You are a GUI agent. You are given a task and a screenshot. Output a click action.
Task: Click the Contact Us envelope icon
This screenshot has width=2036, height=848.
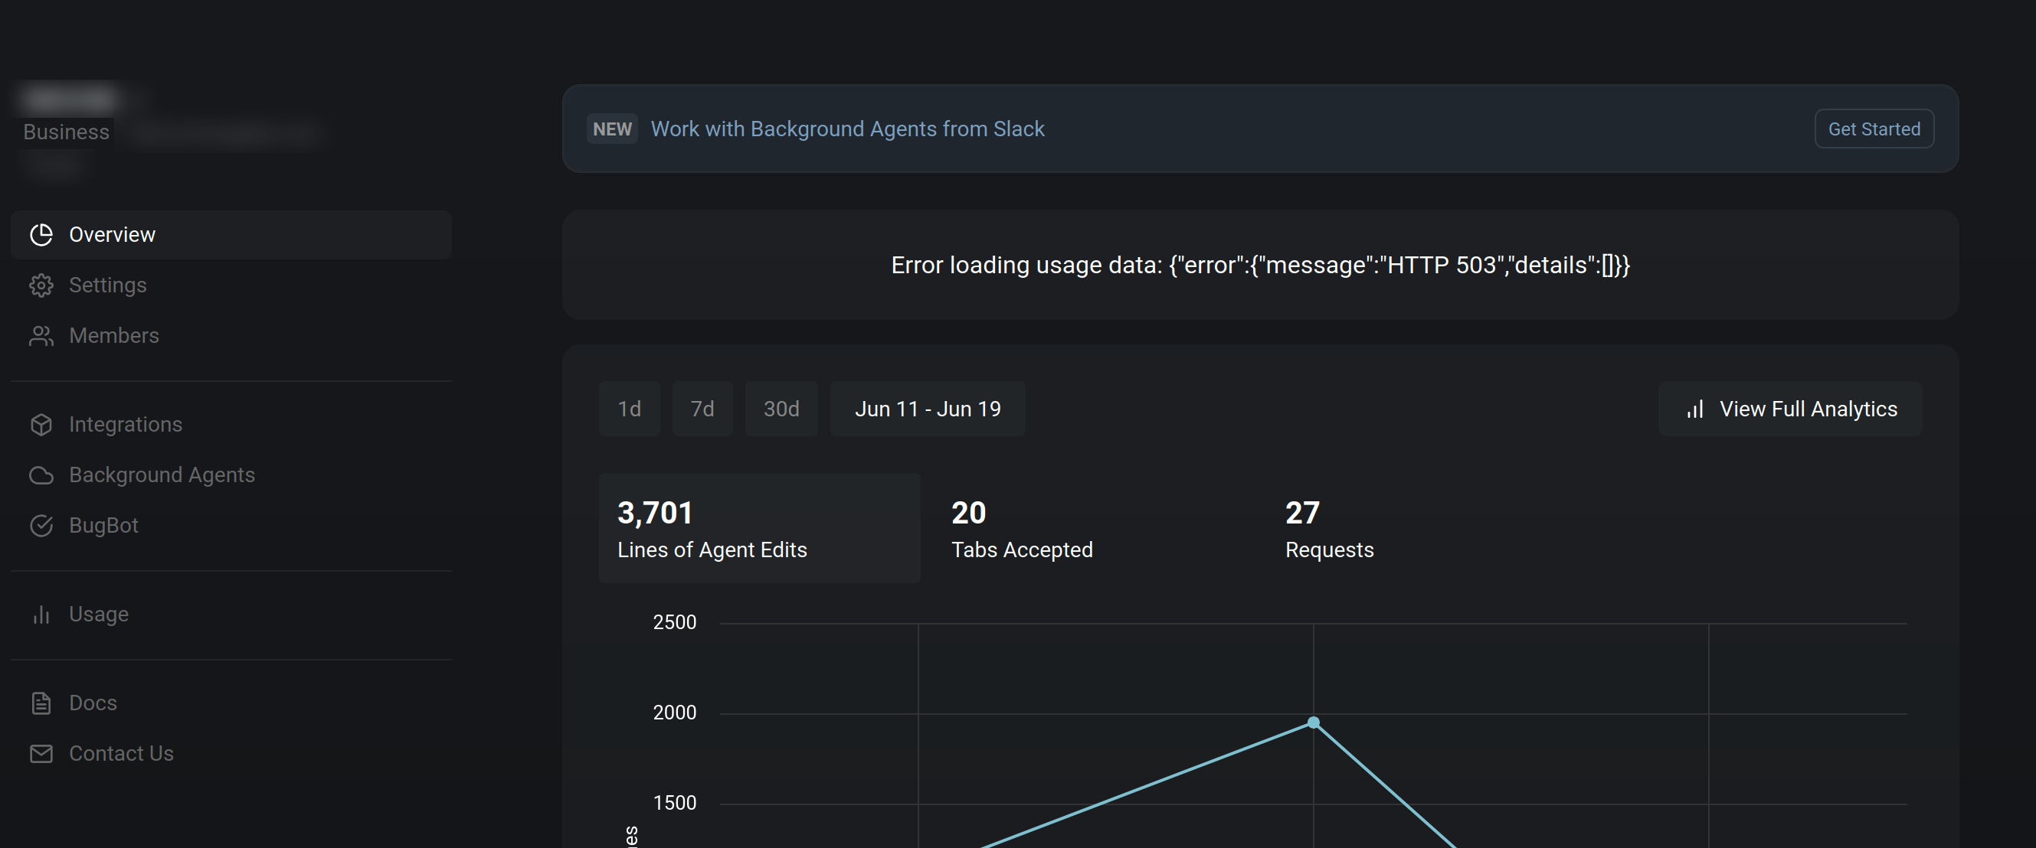coord(41,753)
